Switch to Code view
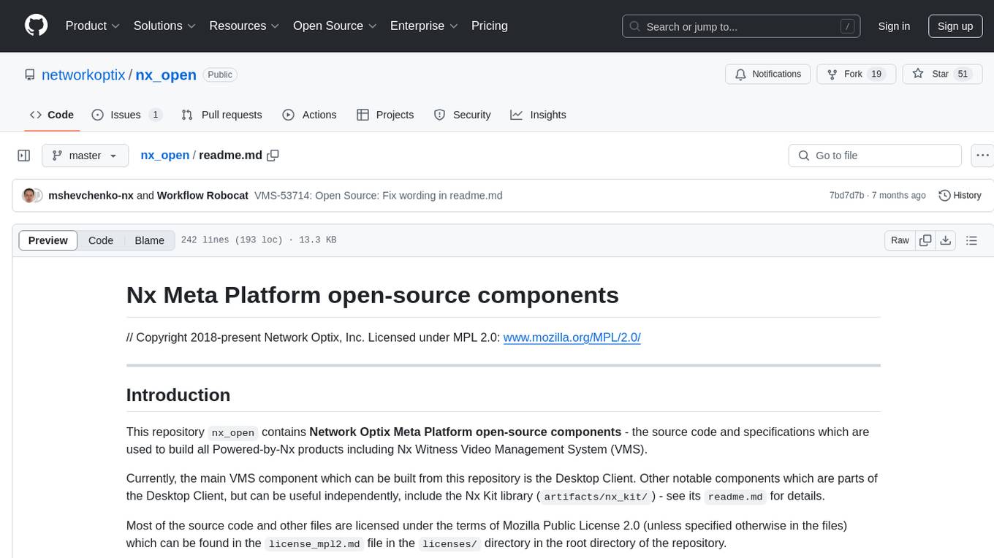The width and height of the screenshot is (994, 558). (x=101, y=240)
